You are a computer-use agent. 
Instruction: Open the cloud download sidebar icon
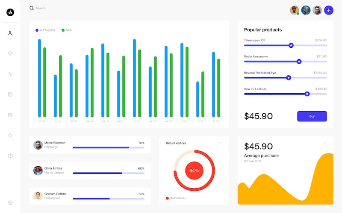coord(10,53)
